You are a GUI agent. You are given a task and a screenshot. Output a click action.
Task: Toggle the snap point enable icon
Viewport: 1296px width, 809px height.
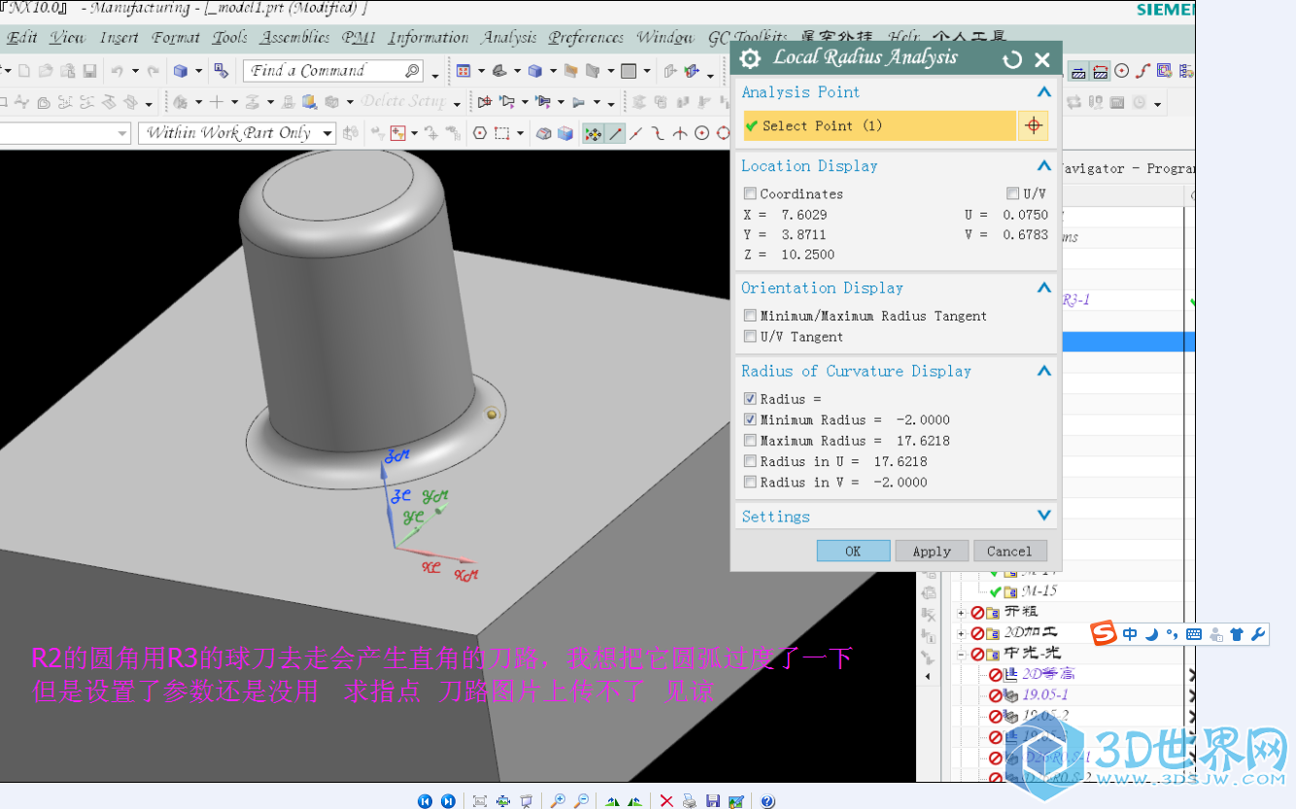click(x=593, y=133)
